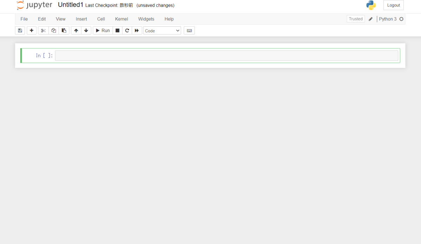Click the Logout button
This screenshot has width=421, height=244.
tap(394, 5)
